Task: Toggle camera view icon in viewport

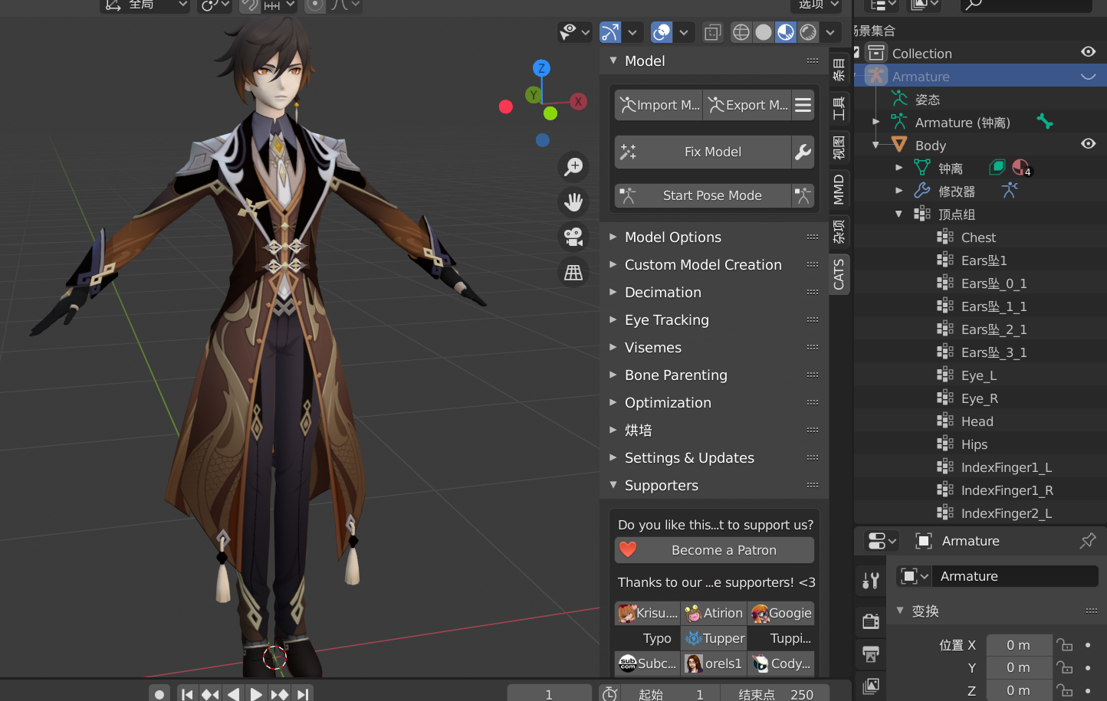Action: pos(573,237)
